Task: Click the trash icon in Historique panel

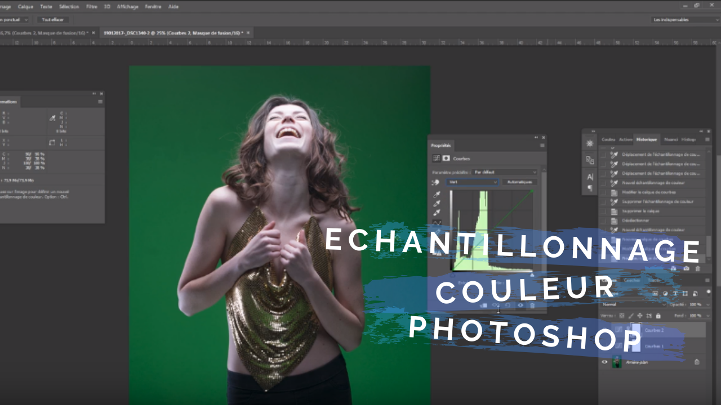Action: click(698, 268)
